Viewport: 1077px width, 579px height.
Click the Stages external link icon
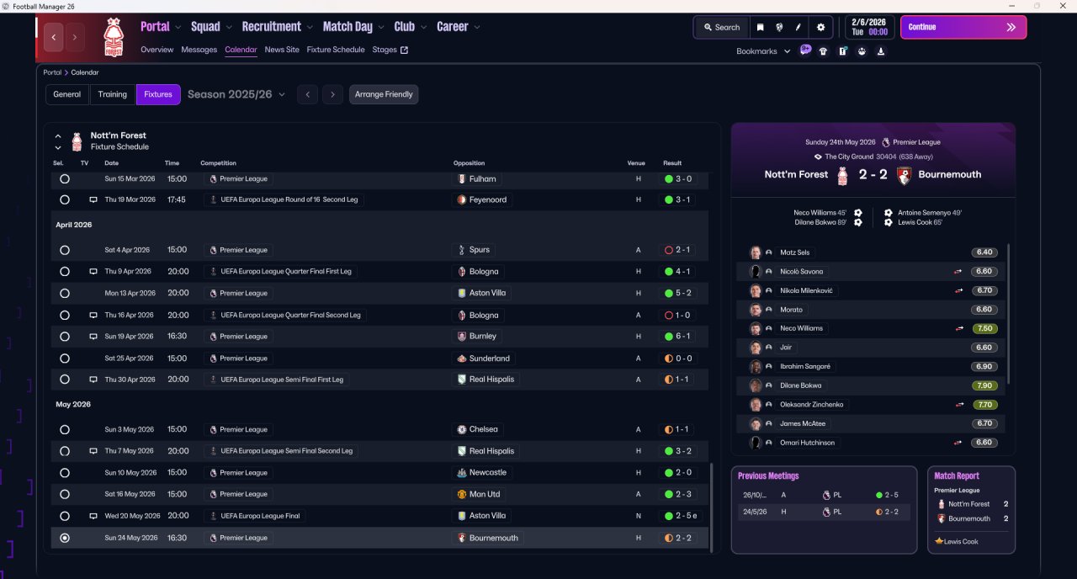click(x=404, y=50)
